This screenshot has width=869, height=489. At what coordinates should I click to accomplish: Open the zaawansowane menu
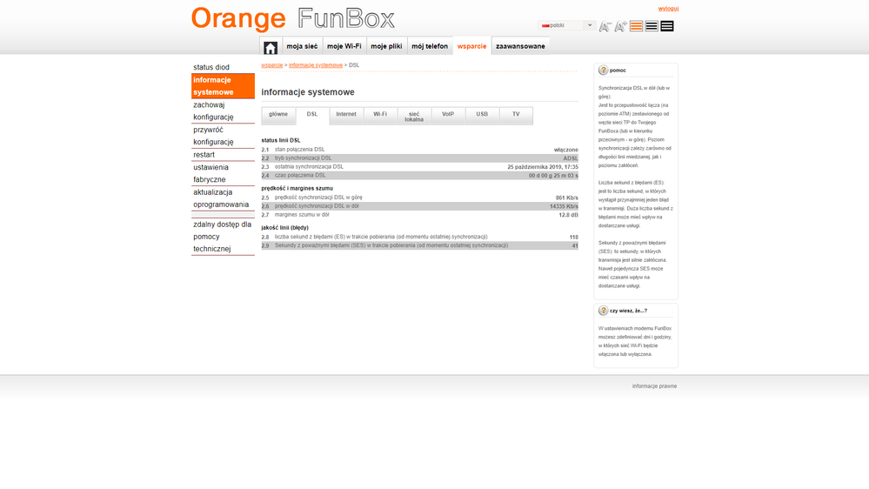click(520, 46)
